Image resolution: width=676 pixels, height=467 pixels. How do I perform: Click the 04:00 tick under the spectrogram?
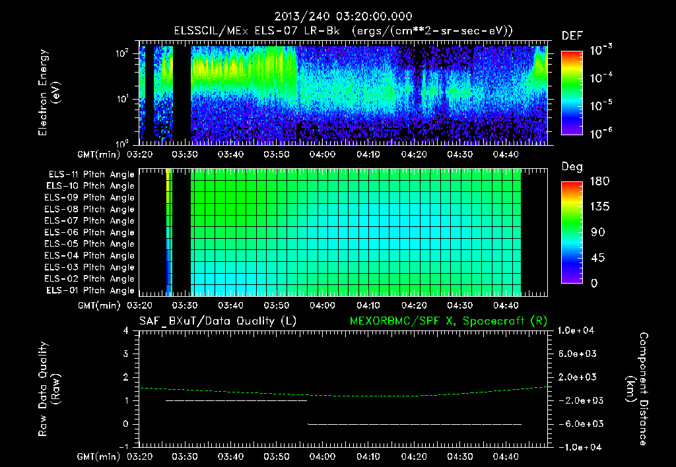point(322,154)
